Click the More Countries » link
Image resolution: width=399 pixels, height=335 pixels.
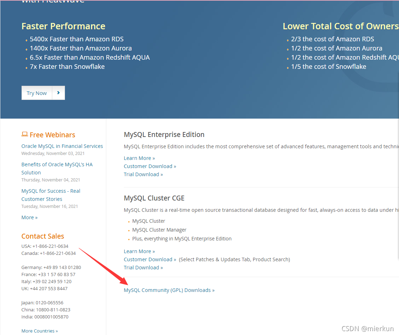[x=40, y=331]
